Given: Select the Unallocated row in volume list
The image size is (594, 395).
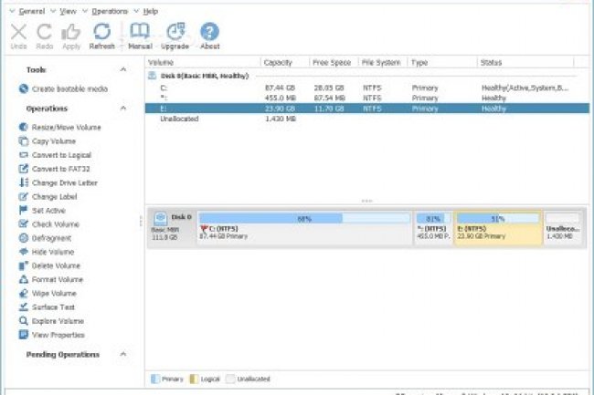Looking at the screenshot, I should click(x=178, y=119).
